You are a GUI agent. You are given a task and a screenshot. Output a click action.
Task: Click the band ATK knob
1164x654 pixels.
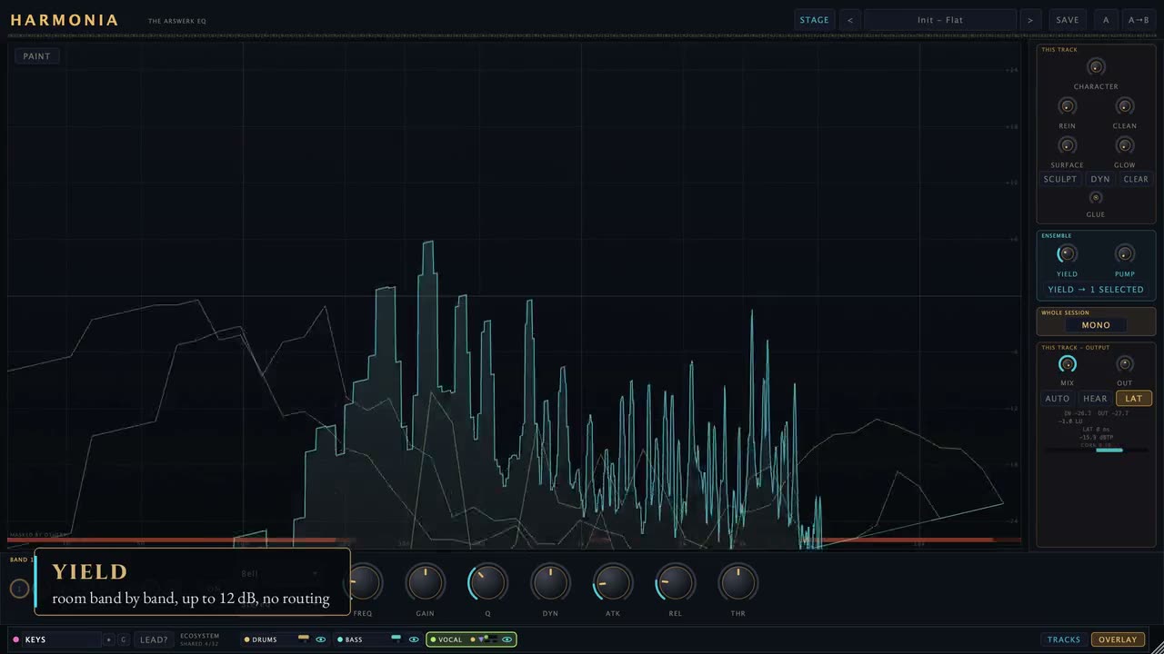click(613, 583)
